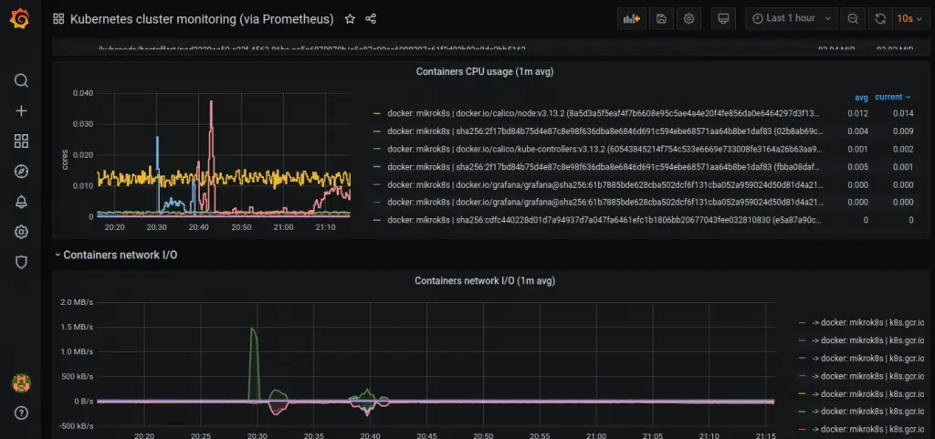Click the 0.040 y-axis label in CPU chart

click(83, 93)
